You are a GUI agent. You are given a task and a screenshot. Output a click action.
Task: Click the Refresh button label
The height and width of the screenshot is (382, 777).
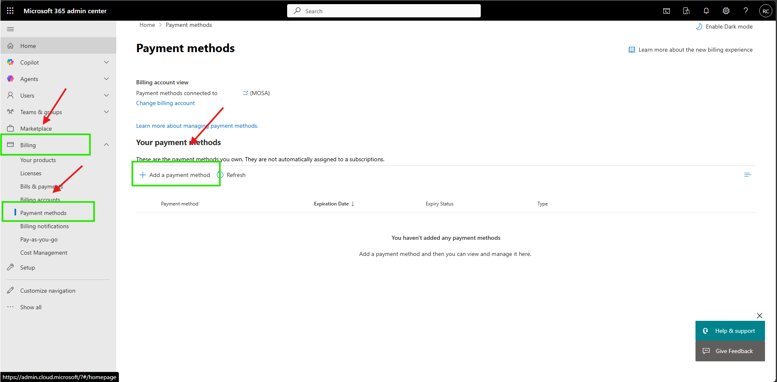coord(236,175)
